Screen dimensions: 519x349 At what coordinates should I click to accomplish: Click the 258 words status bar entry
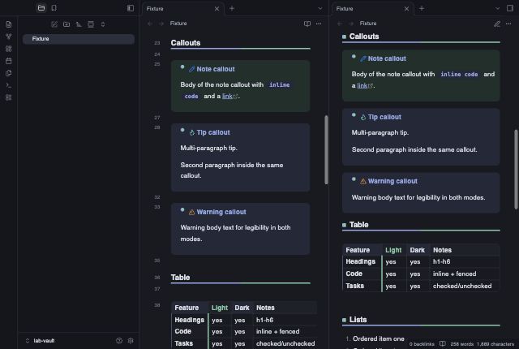(462, 344)
